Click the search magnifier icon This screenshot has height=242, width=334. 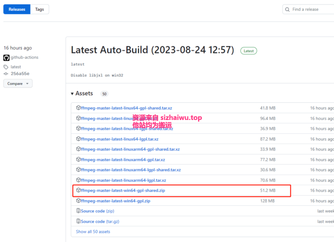click(x=288, y=9)
